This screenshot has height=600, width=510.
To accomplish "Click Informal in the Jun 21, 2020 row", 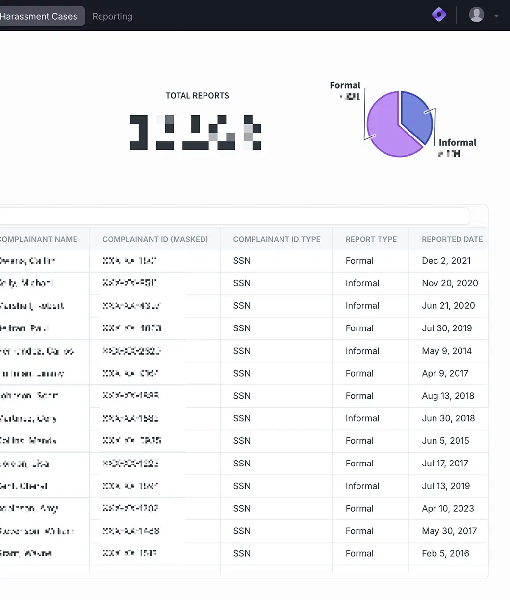I will 362,305.
